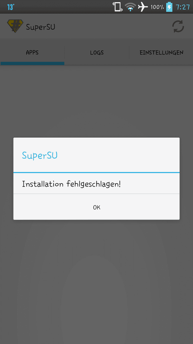Dismiss dialog by tapping dimmed area below

(x=96, y=281)
